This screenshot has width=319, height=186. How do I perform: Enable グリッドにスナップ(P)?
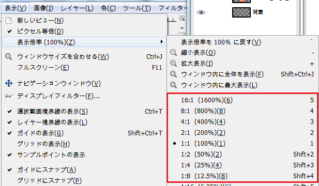click(84, 180)
